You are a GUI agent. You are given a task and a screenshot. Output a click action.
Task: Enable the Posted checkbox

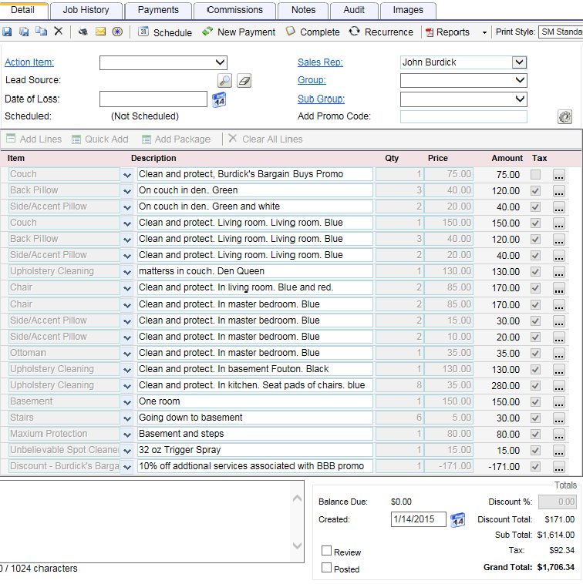[x=327, y=569]
